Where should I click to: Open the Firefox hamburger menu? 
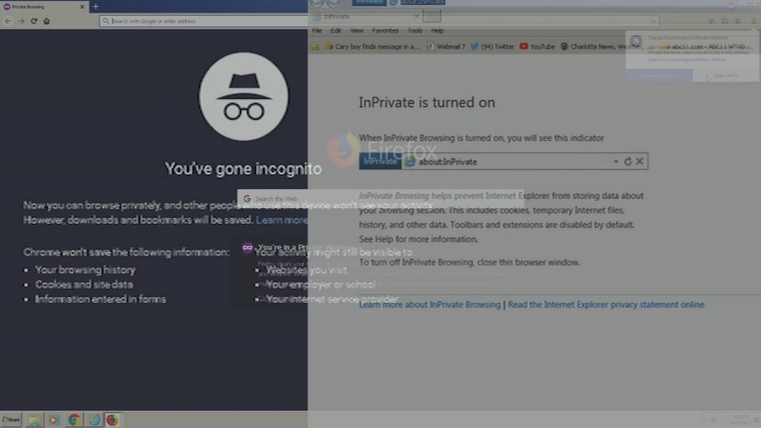click(x=753, y=21)
